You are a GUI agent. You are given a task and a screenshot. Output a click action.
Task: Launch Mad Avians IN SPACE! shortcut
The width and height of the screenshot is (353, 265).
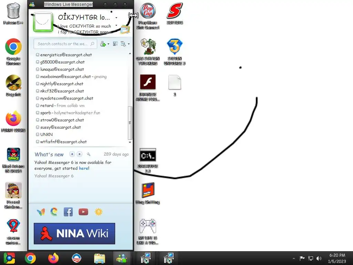pyautogui.click(x=13, y=160)
